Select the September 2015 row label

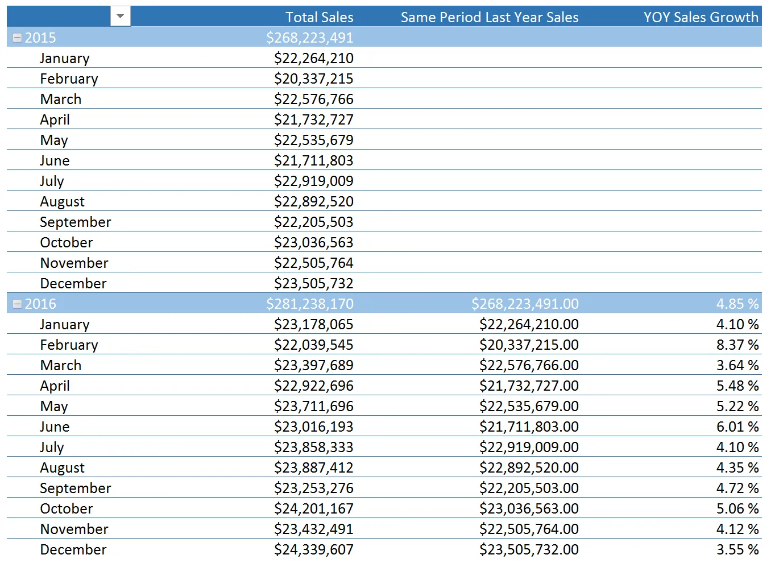(x=76, y=222)
